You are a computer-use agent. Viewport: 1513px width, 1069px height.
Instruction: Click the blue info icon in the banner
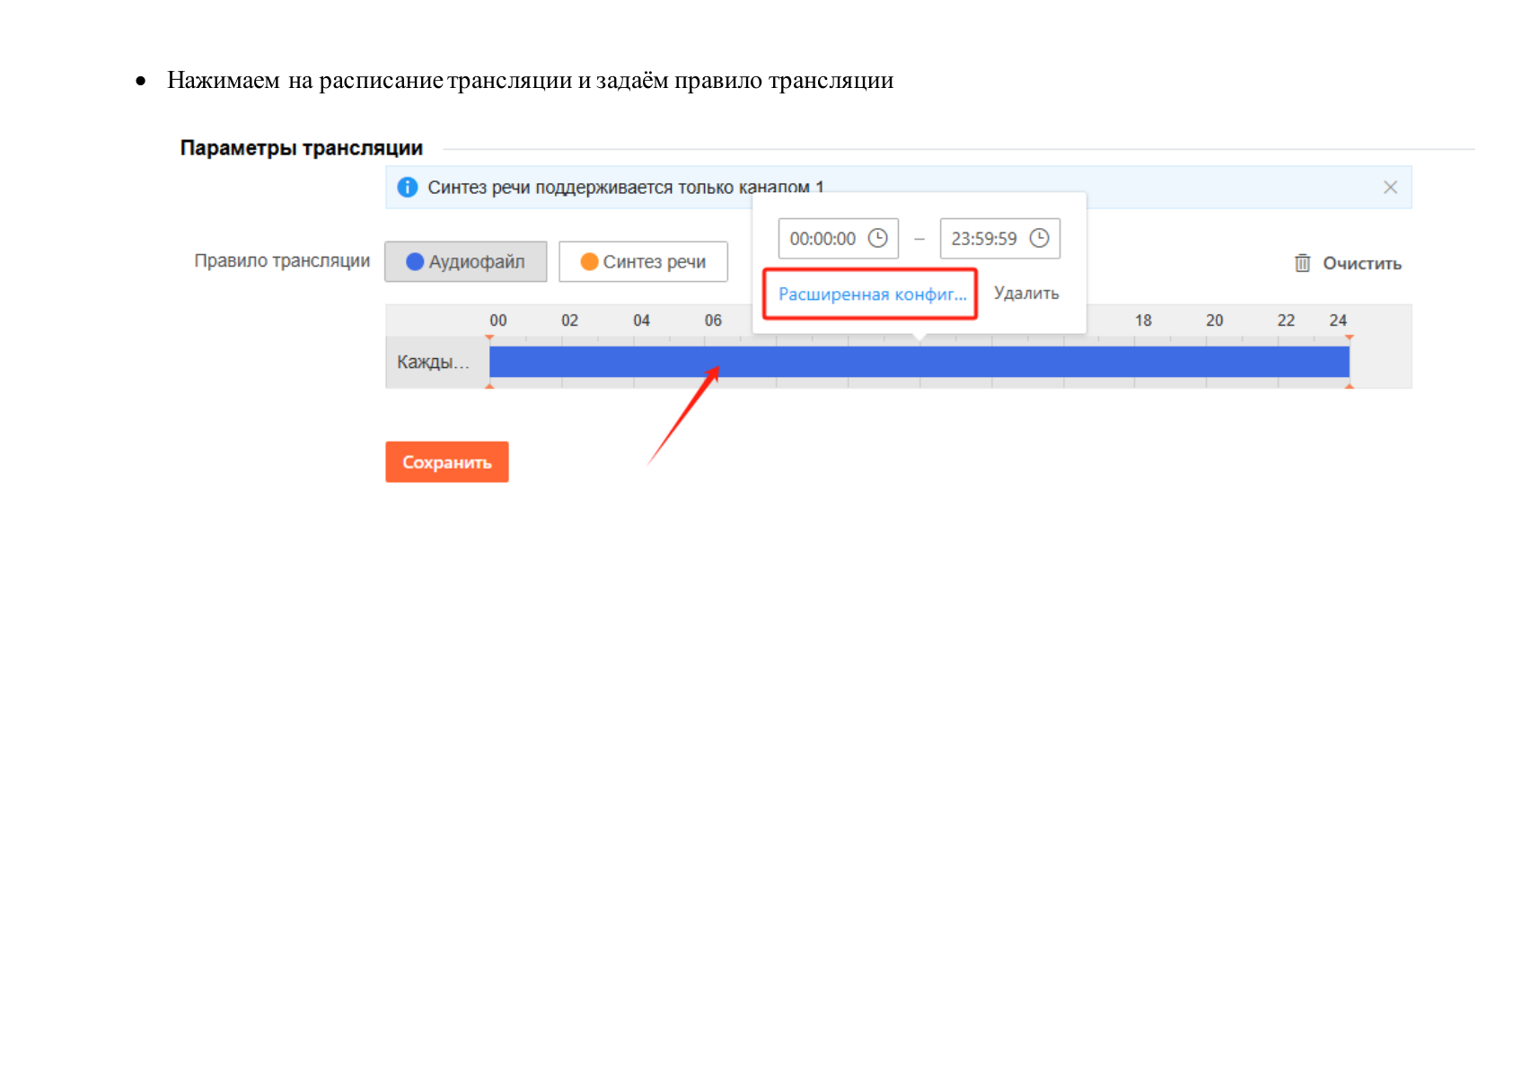(x=408, y=187)
